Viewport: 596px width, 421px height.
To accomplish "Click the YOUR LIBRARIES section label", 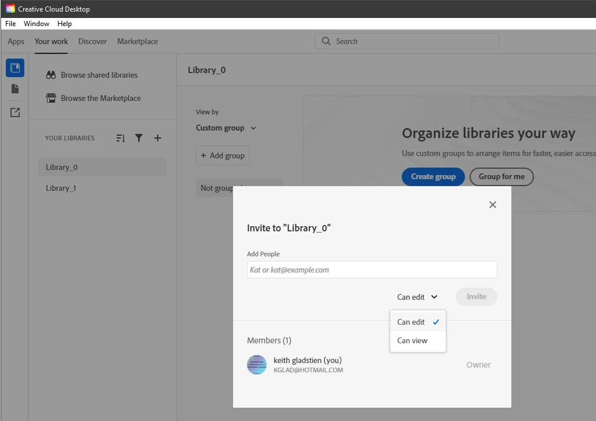I will (70, 138).
